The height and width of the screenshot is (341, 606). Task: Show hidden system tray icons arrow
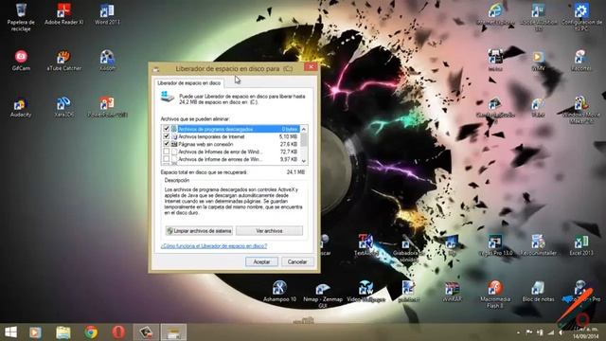[x=519, y=332]
